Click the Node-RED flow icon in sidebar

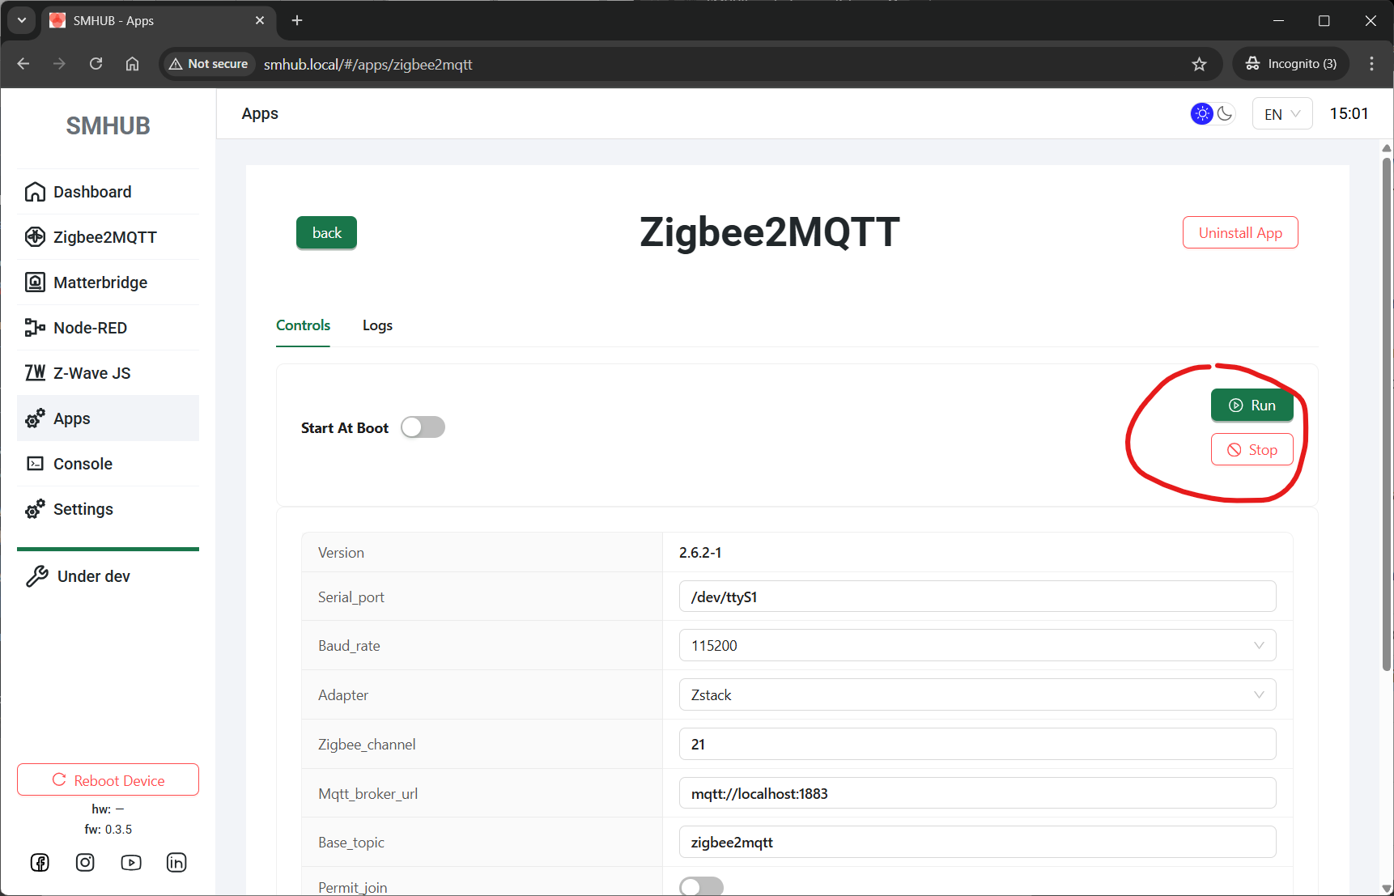tap(35, 328)
